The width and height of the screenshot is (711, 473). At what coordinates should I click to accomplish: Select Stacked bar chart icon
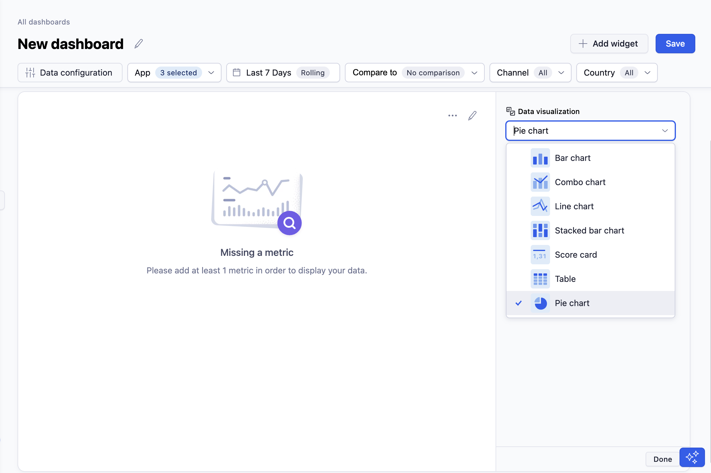coord(540,230)
